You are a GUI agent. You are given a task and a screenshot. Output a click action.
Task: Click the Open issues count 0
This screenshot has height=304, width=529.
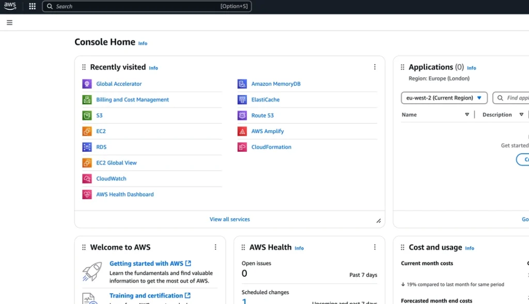click(x=244, y=274)
